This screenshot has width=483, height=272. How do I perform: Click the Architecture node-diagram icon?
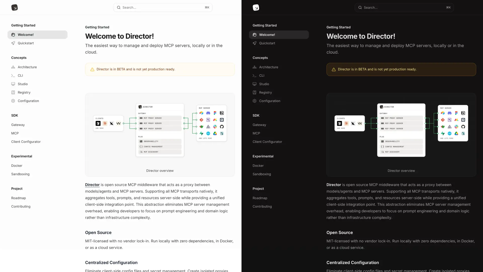coord(13,67)
